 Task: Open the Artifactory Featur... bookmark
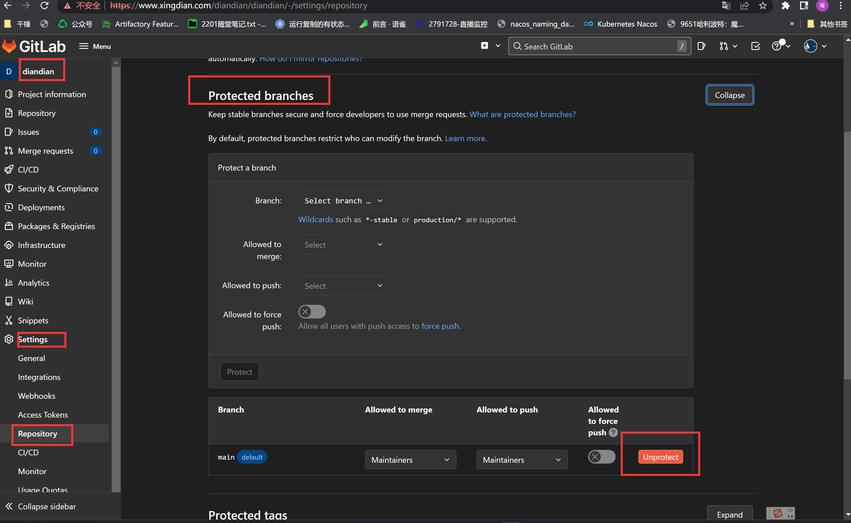coord(141,24)
